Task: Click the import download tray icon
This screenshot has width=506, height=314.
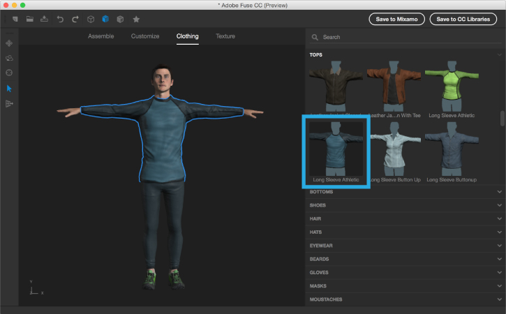Action: click(44, 19)
